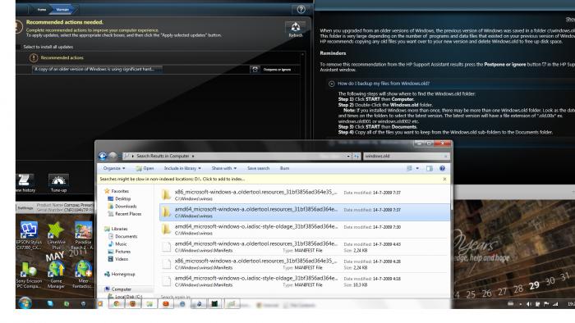Click the Settings button in HP Support Assistant footer
This screenshot has height=323, width=575.
(25, 207)
